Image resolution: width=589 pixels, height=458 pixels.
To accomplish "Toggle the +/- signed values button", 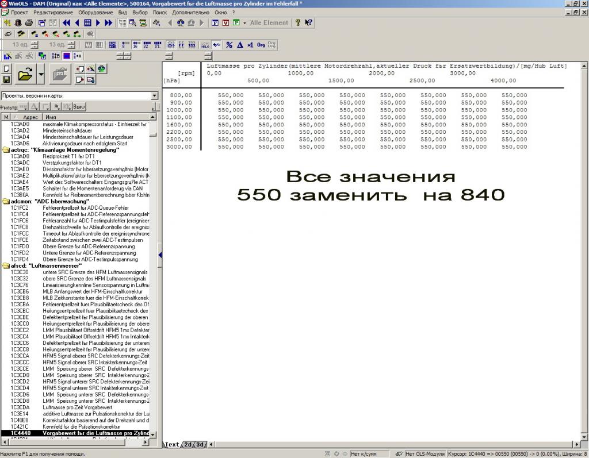I will 216,45.
